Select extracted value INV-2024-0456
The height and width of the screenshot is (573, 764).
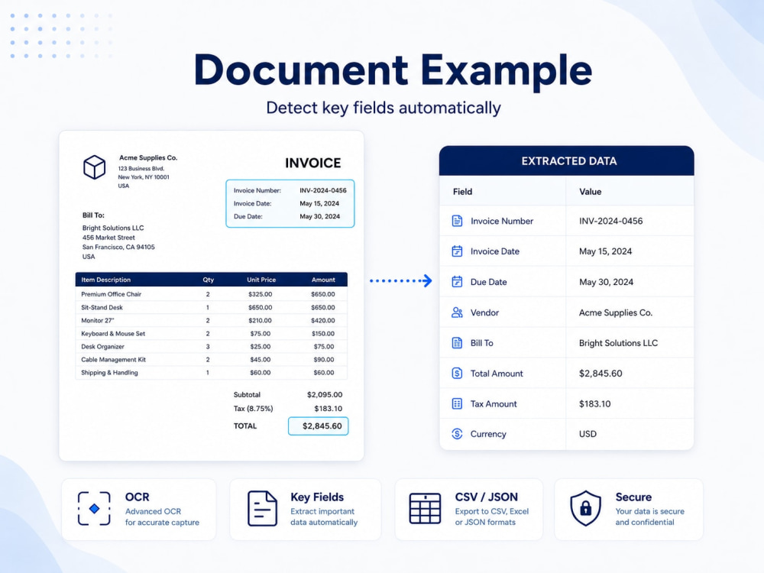(x=611, y=221)
